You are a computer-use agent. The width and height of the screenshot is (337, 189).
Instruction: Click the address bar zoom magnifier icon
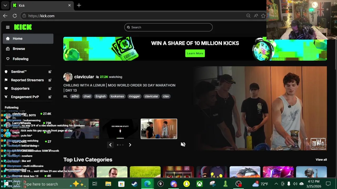pos(248,16)
